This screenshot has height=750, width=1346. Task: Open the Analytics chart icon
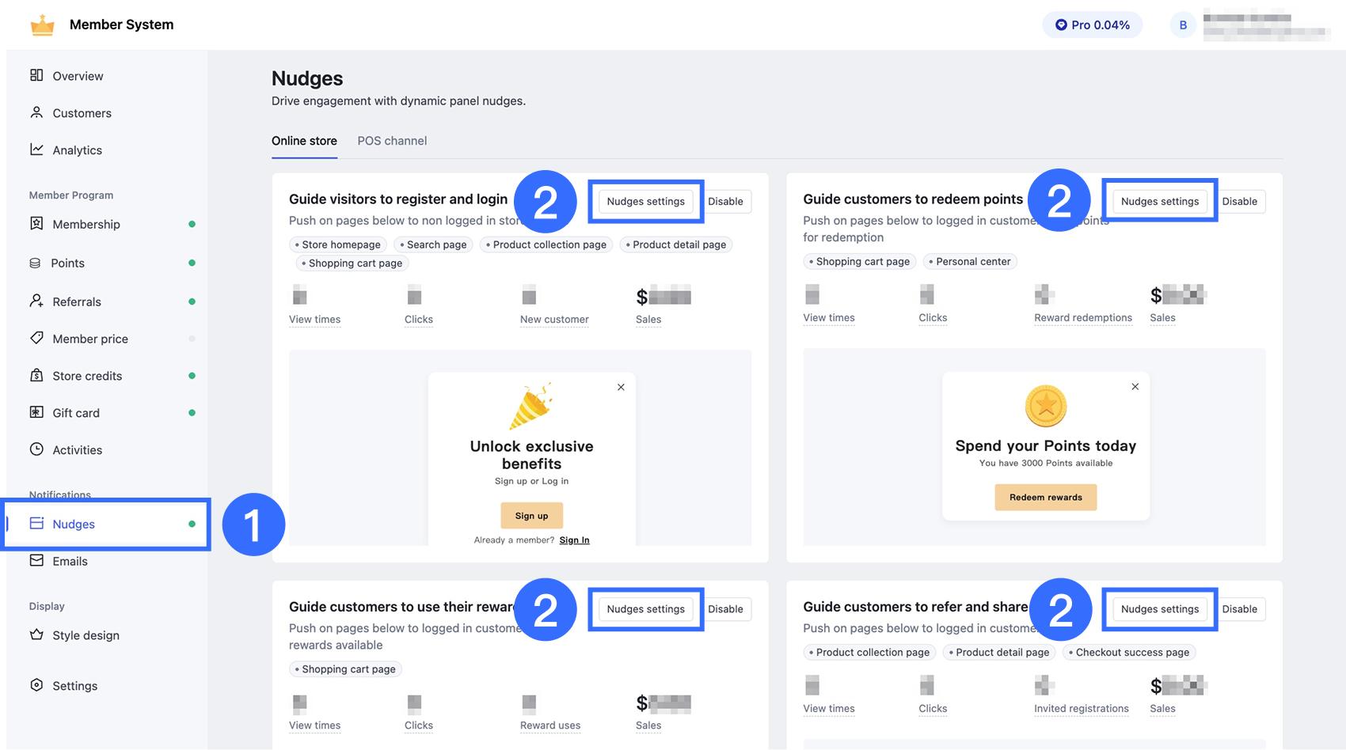coord(36,150)
